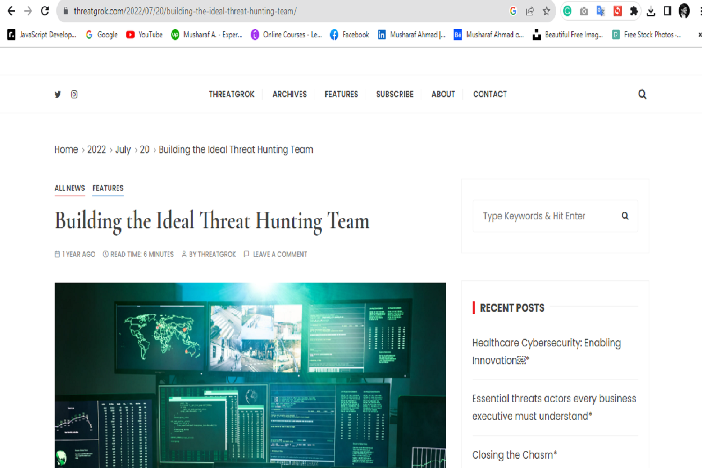Viewport: 702px width, 468px height.
Task: Select the Features category tag
Action: point(108,188)
